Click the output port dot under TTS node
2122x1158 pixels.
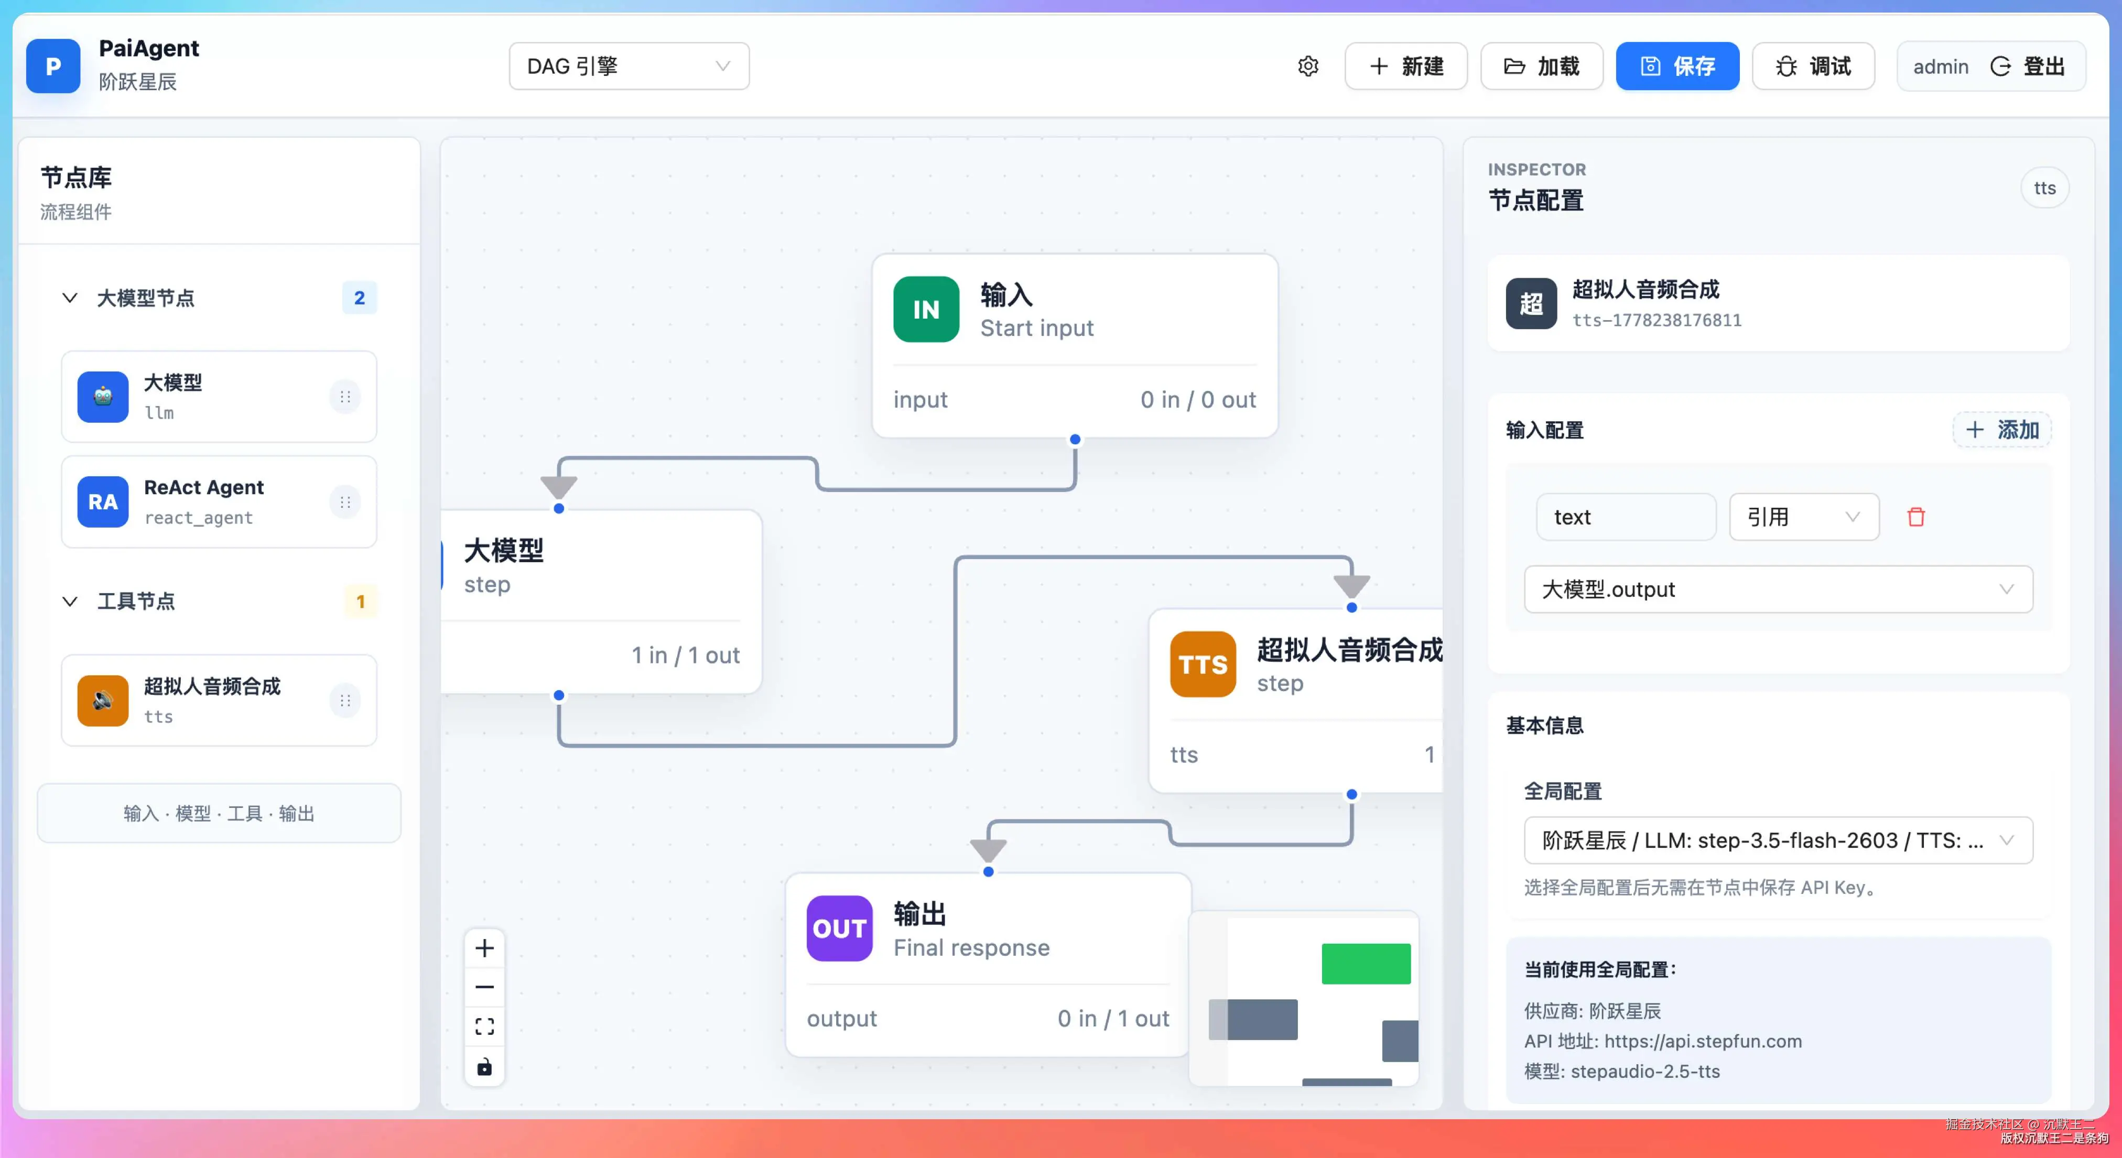(1352, 794)
